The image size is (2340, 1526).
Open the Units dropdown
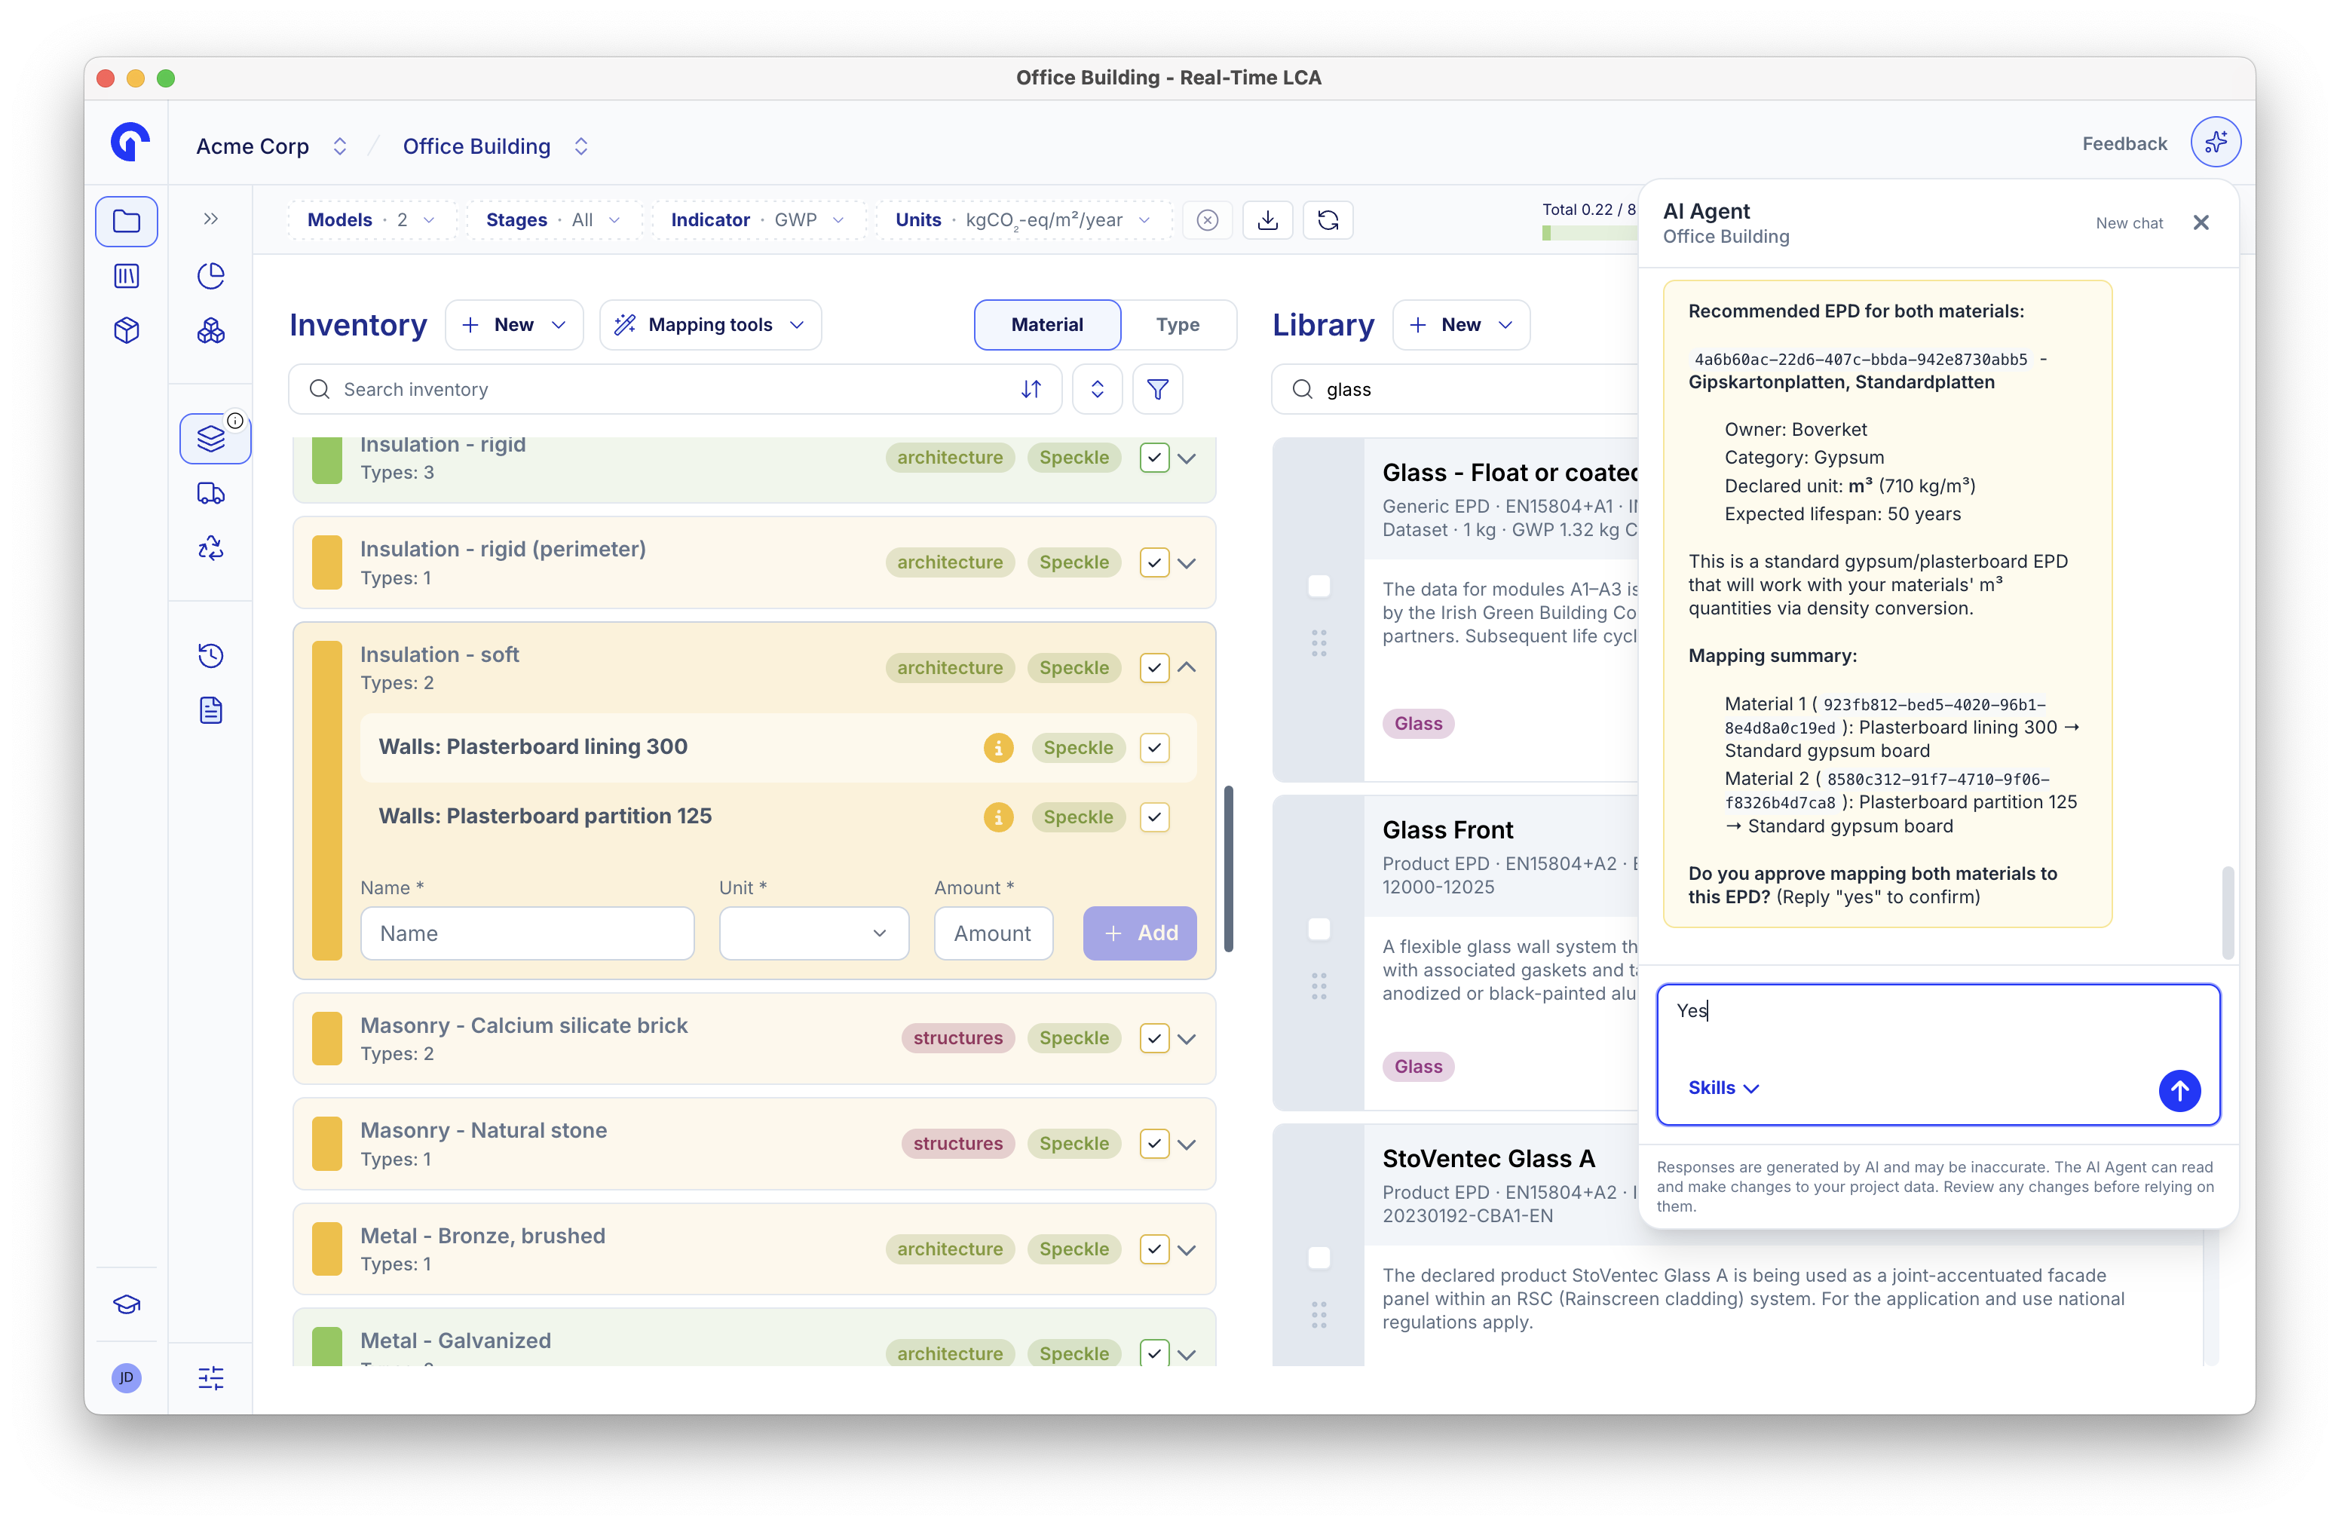(1022, 220)
